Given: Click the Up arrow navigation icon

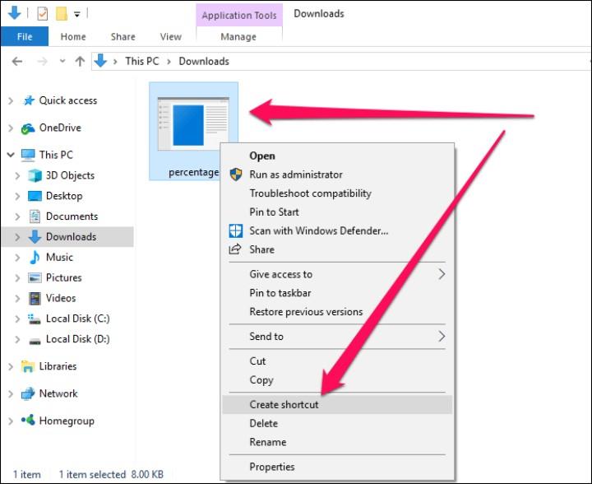Looking at the screenshot, I should [x=80, y=61].
